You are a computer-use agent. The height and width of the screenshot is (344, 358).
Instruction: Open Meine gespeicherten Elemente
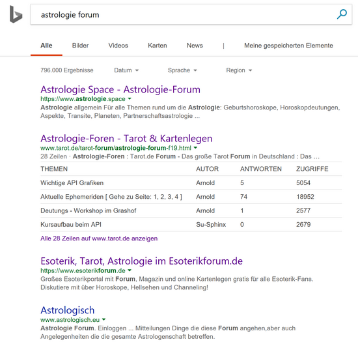click(288, 46)
